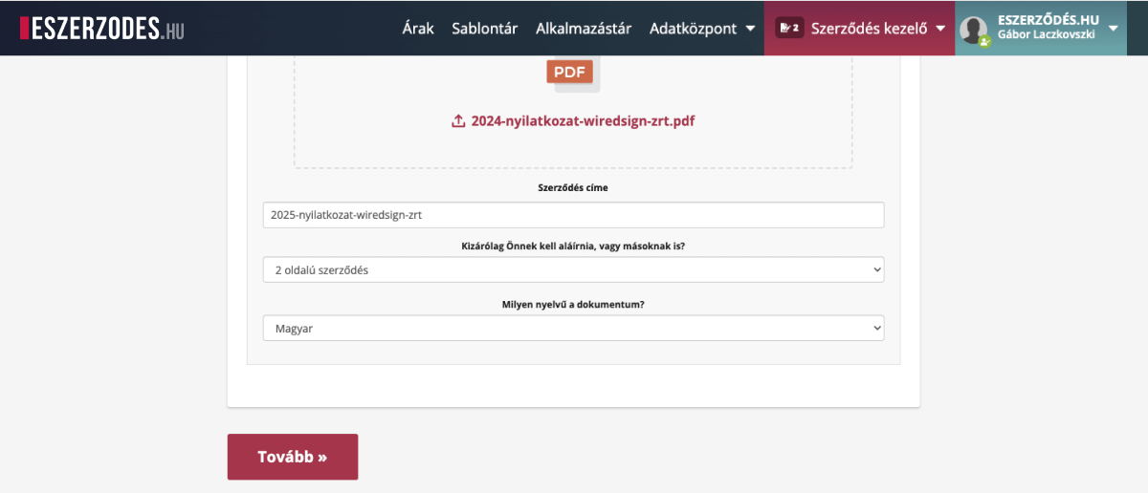Expand the user account dropdown arrow
This screenshot has width=1148, height=493.
click(1113, 29)
